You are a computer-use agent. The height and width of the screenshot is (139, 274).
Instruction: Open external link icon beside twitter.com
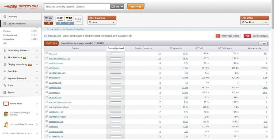point(47,126)
